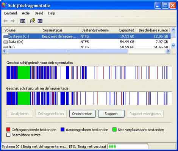
Task: Click the Data (D:) drive icon
Action: click(x=6, y=42)
